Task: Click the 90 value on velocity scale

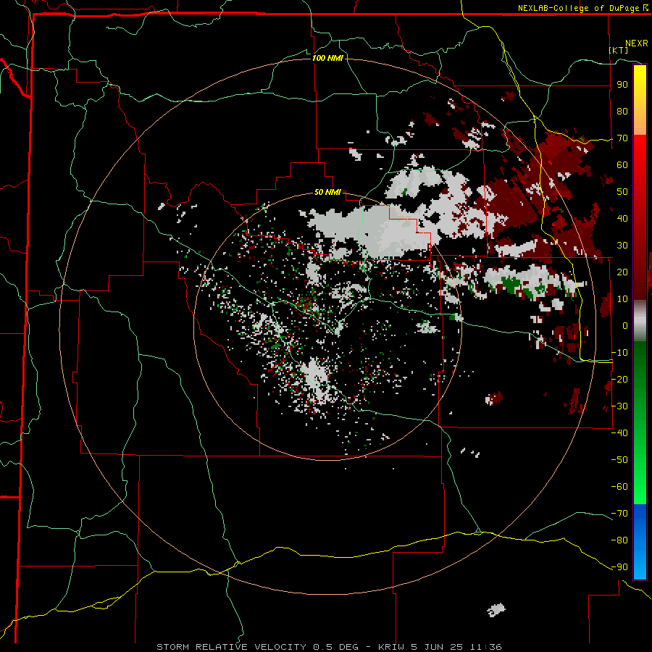Action: pos(622,85)
